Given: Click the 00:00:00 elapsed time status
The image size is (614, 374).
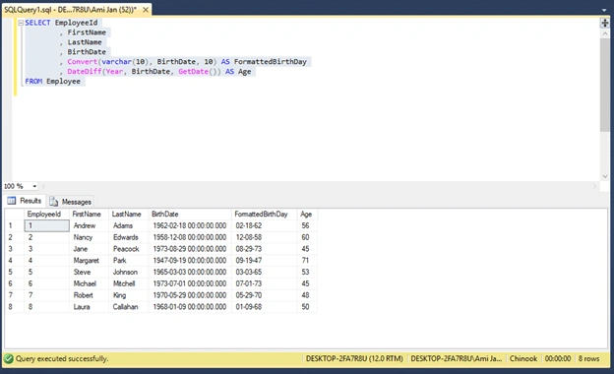Looking at the screenshot, I should coord(558,358).
